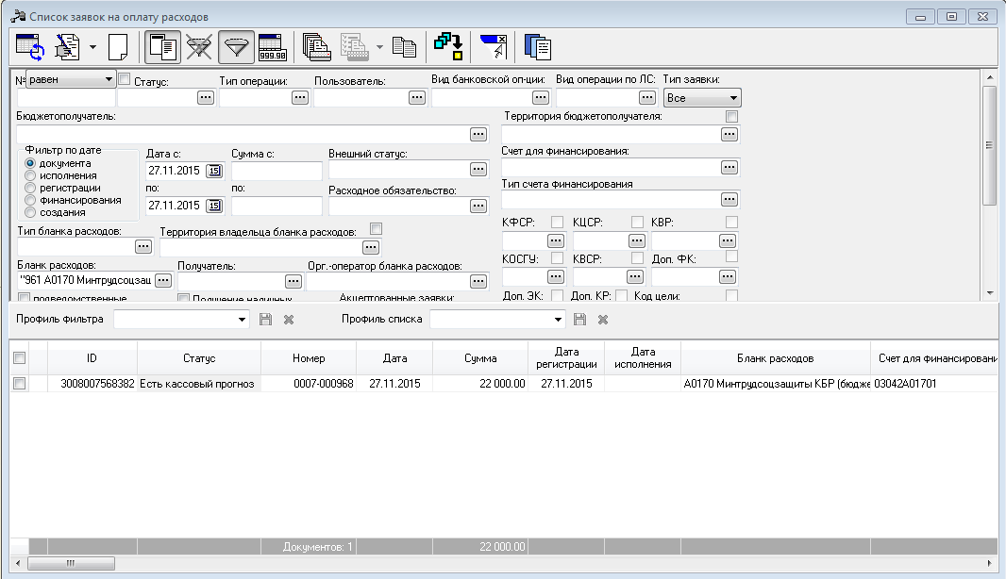Viewport: 1006px width, 579px height.
Task: Click the refresh list toolbar icon
Action: [x=30, y=47]
